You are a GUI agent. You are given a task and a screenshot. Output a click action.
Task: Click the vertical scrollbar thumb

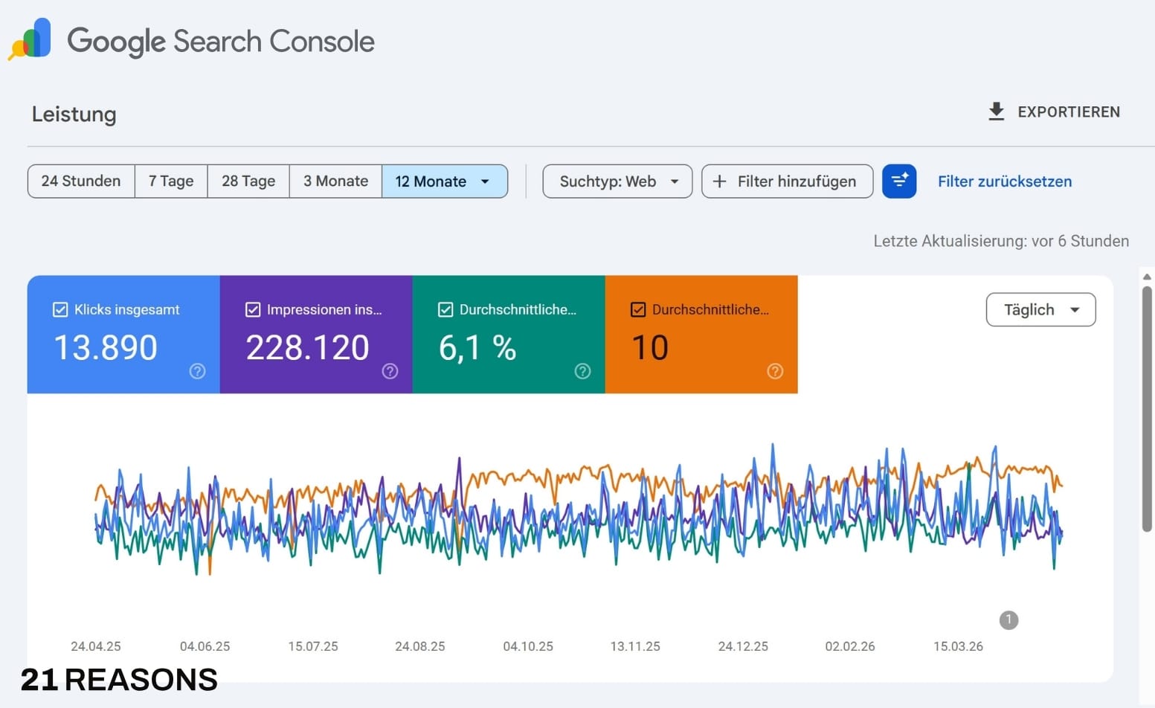[x=1147, y=408]
